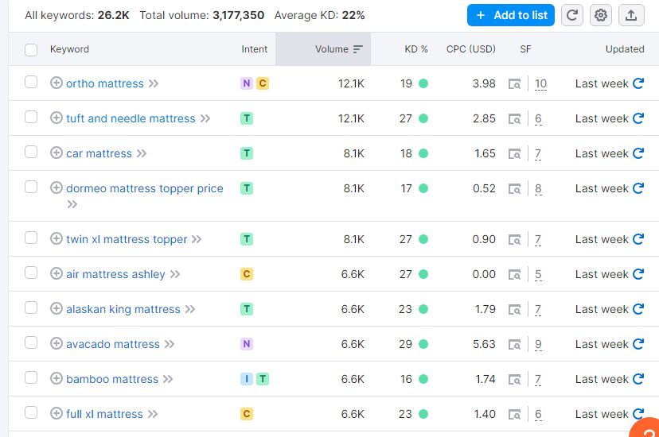Screen dimensions: 659x437
Task: Expand double-chevron next to 'avacado mattress'
Action: pos(169,344)
